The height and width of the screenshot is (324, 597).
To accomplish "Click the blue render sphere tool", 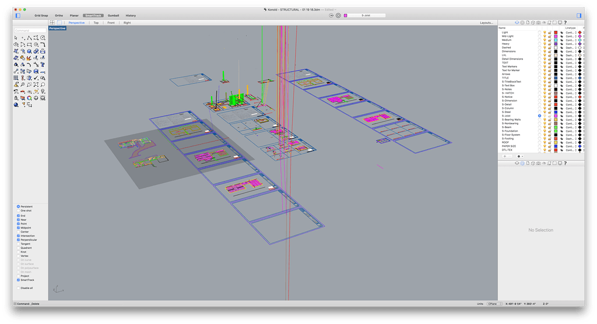I will (x=16, y=104).
